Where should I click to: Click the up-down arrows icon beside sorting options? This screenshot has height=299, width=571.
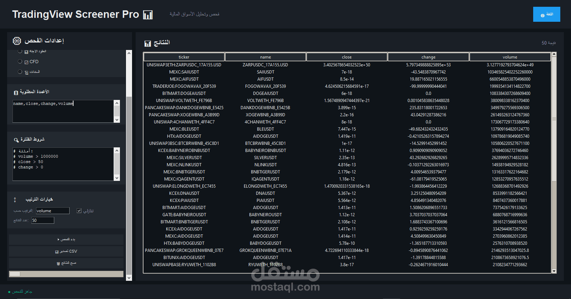[x=15, y=200]
